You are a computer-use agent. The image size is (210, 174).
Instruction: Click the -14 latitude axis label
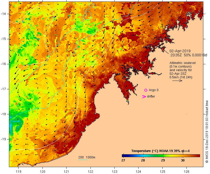coord(3,14)
